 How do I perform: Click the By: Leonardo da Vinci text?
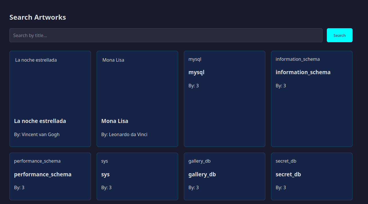[x=124, y=134]
